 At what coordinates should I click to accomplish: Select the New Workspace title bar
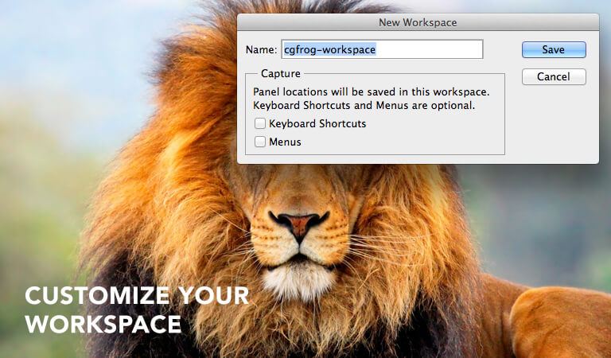[x=418, y=22]
